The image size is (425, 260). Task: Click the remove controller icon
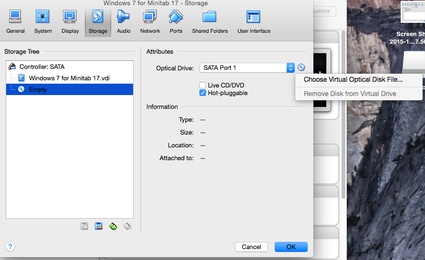pyautogui.click(x=99, y=226)
